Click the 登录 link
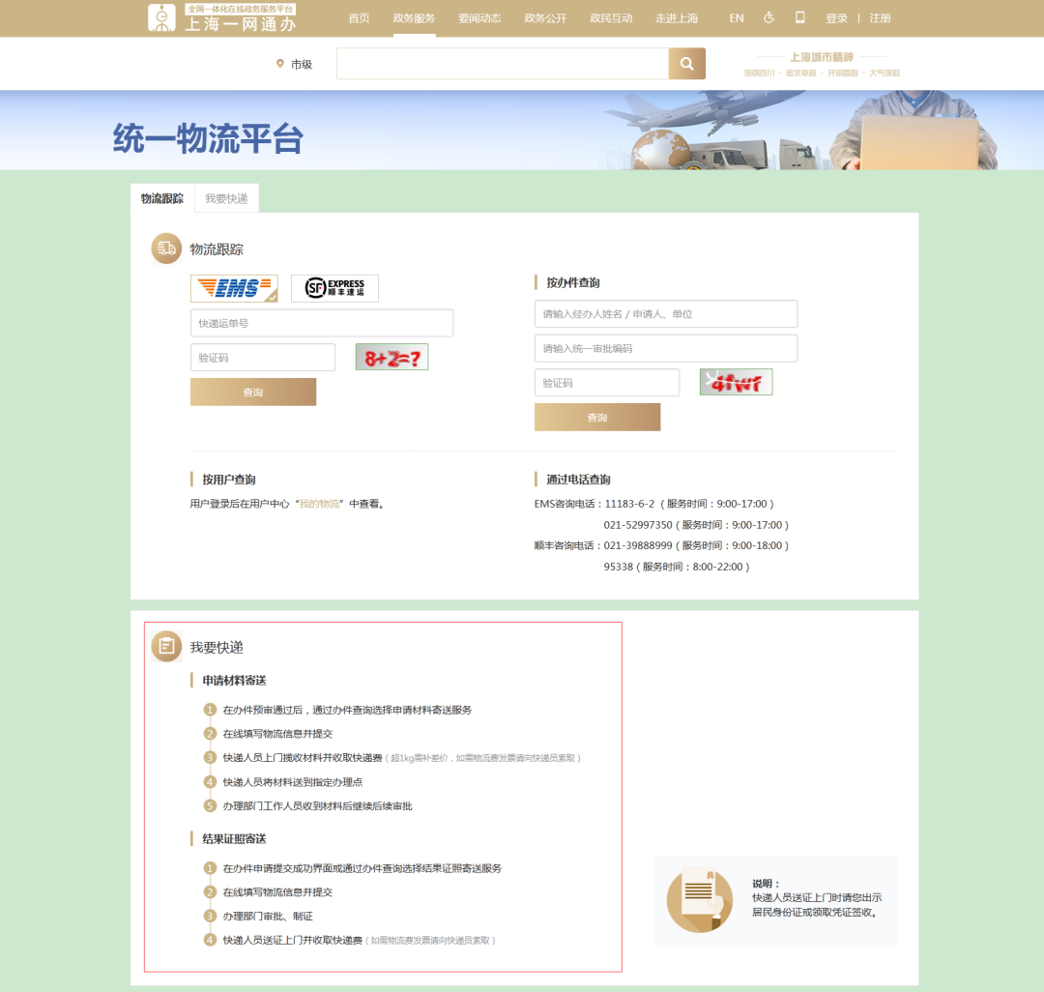The width and height of the screenshot is (1044, 992). 836,18
